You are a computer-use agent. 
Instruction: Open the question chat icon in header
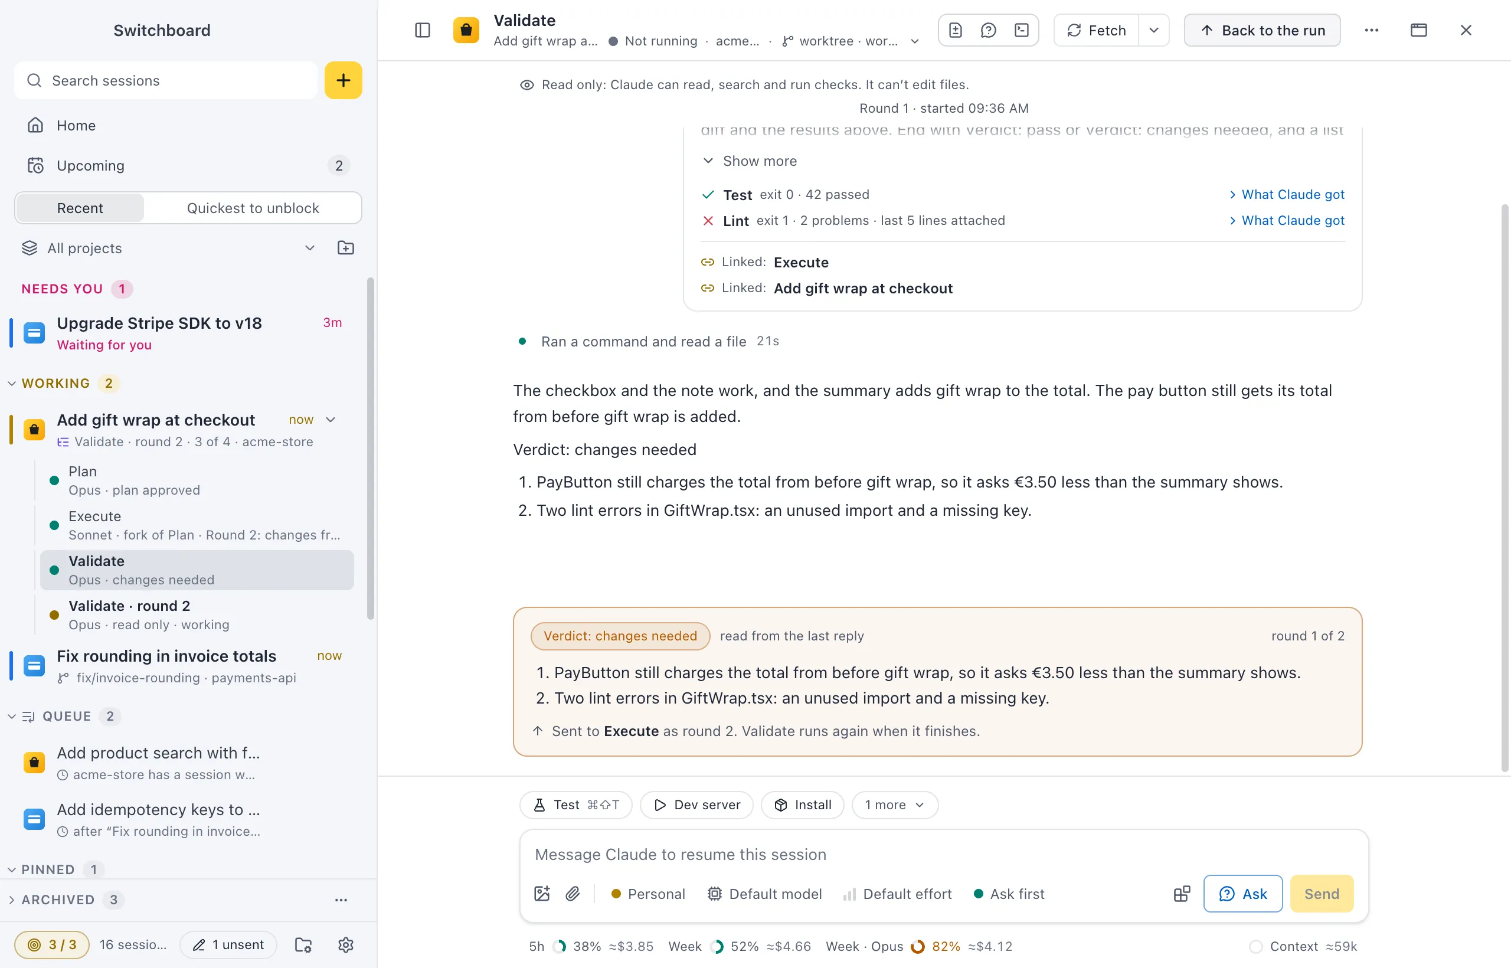point(988,30)
